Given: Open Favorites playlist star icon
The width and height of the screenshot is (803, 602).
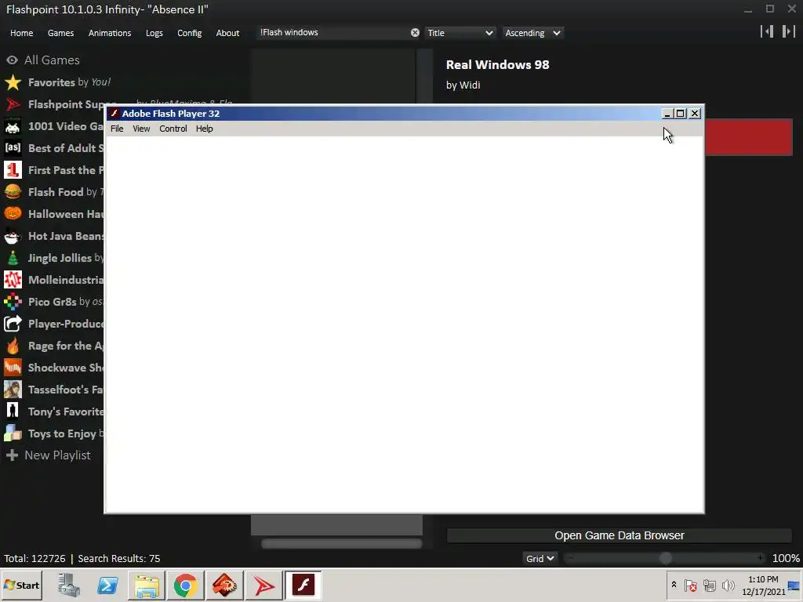Looking at the screenshot, I should point(13,82).
